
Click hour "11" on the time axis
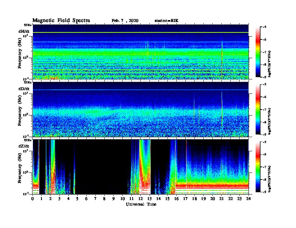click(132, 199)
